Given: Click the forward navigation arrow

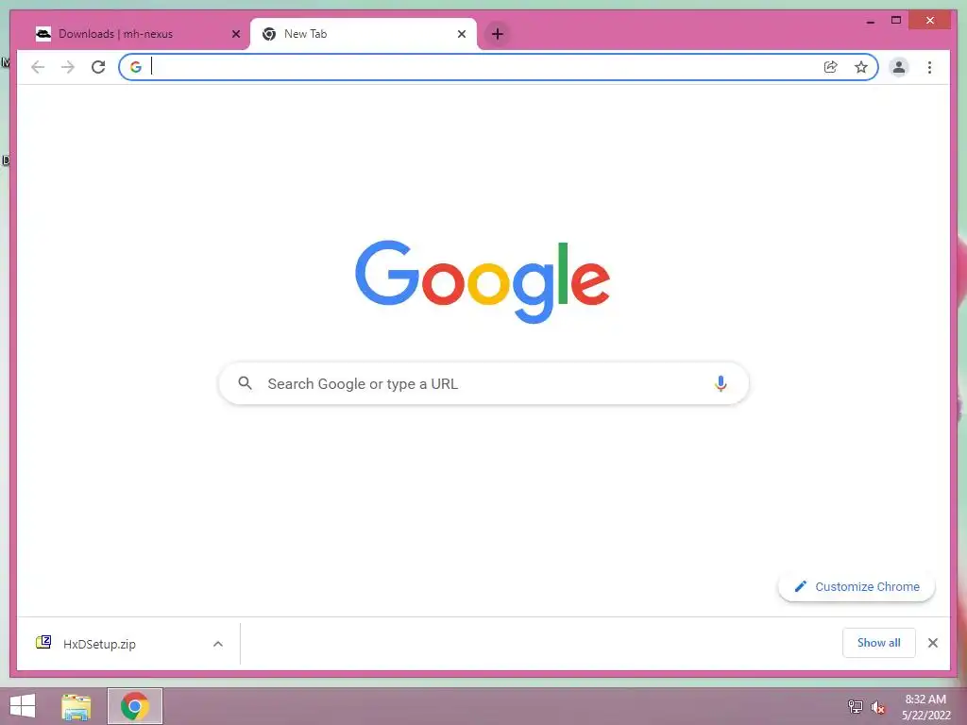Looking at the screenshot, I should (68, 67).
